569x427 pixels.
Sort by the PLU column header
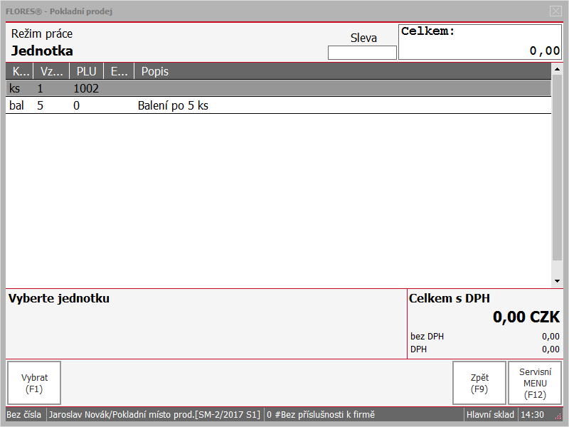point(86,71)
